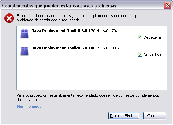173x125 pixels.
Task: Click the plain version number 6.0.180.7
Action: [x=111, y=48]
